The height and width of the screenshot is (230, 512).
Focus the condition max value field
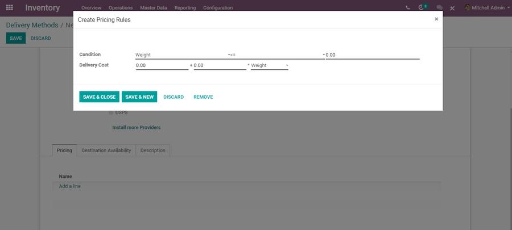[x=373, y=55]
